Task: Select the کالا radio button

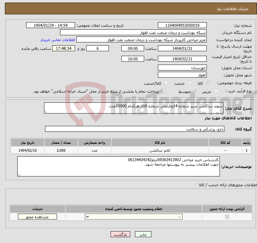Action: click(x=208, y=83)
